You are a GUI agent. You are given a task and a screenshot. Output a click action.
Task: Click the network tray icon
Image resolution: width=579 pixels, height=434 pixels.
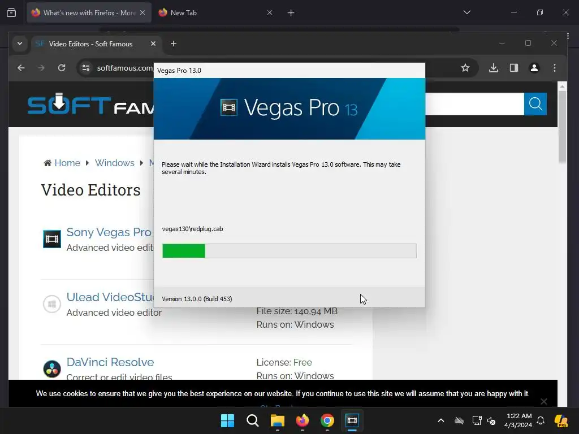pos(476,420)
